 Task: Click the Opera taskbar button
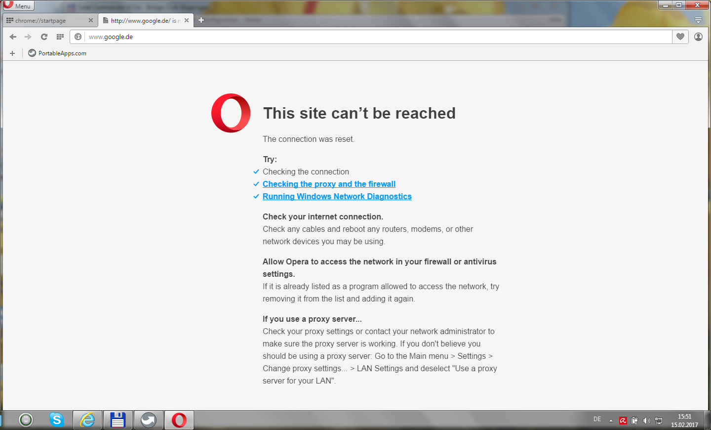coord(179,420)
